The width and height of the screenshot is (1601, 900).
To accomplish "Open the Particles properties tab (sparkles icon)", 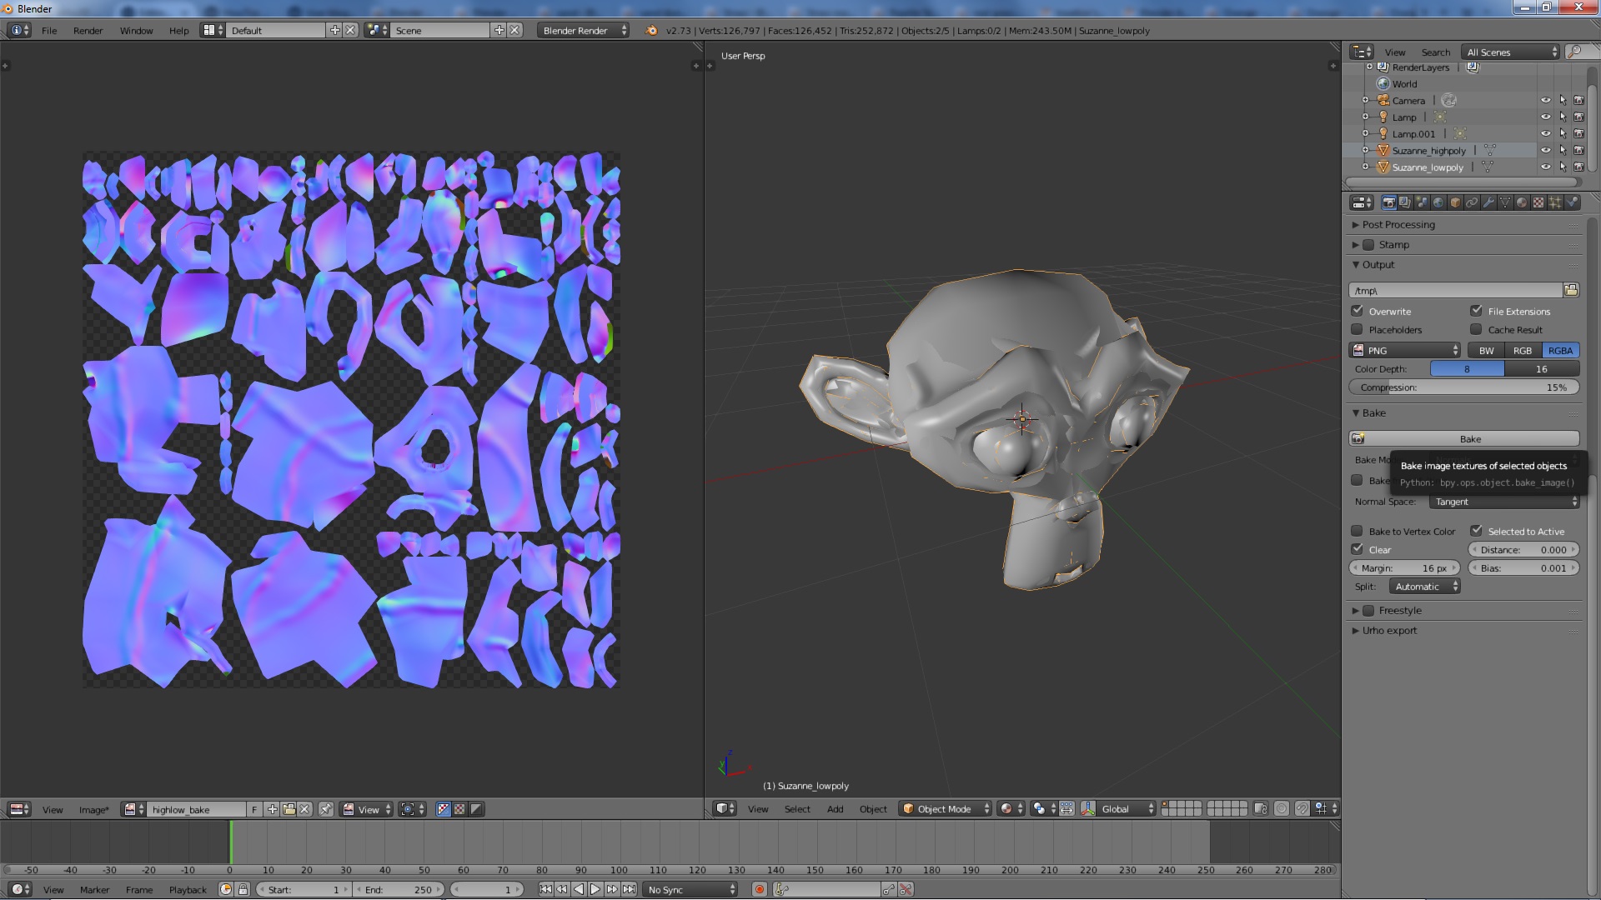I will (x=1555, y=202).
